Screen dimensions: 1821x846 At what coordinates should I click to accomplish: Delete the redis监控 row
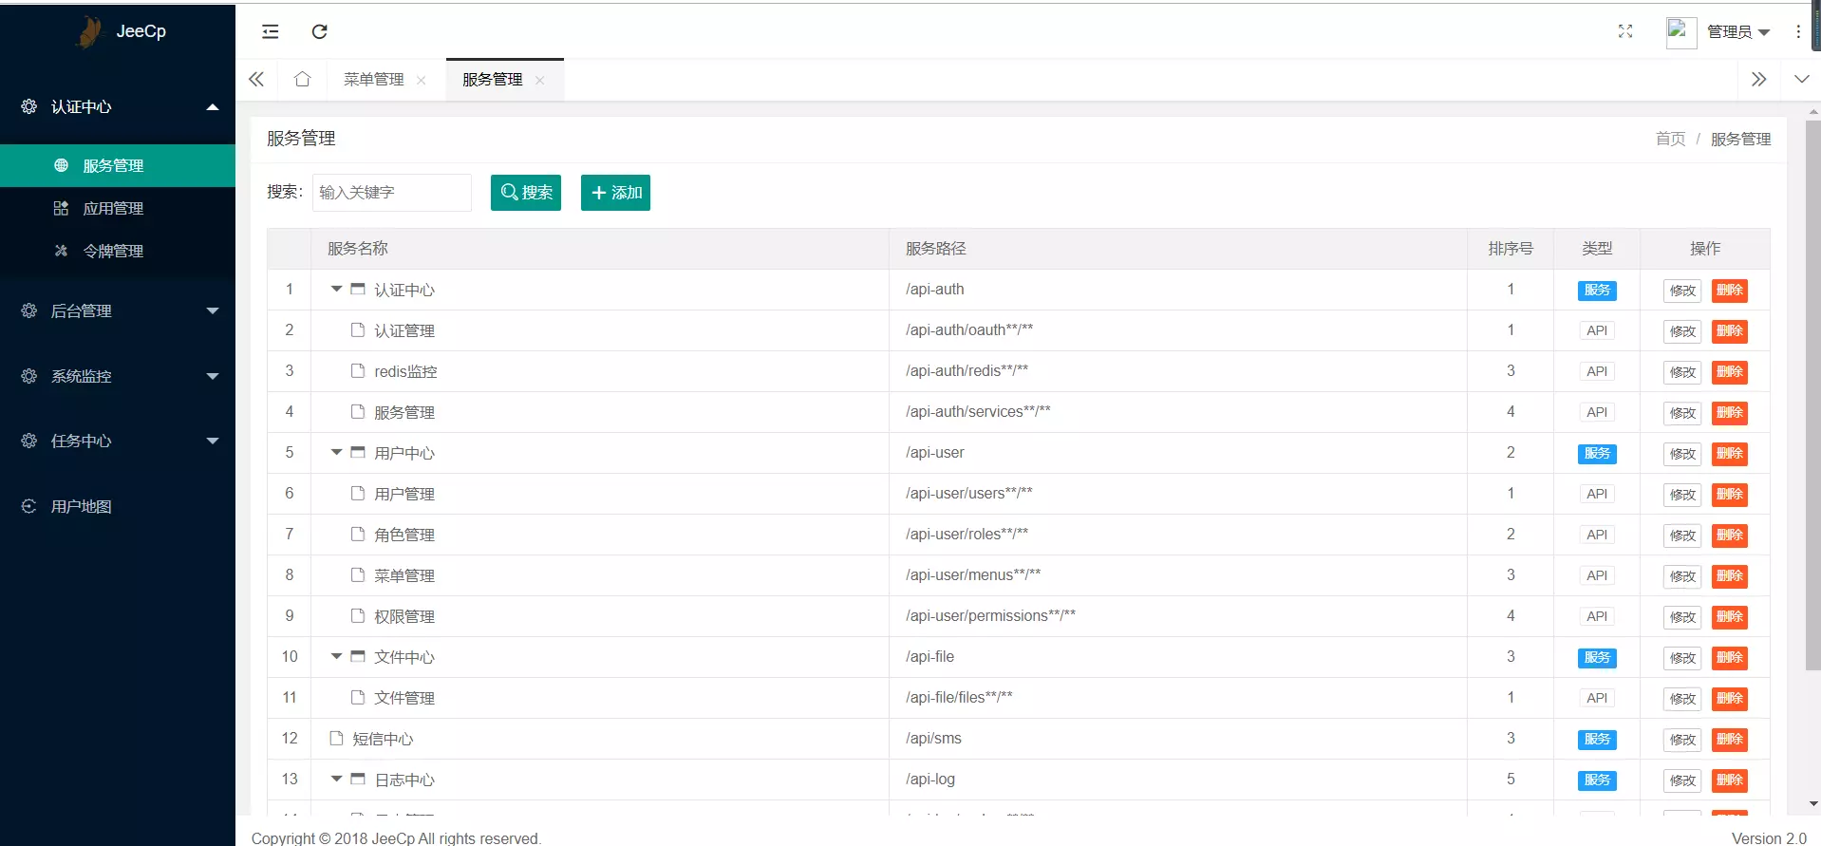pos(1729,371)
